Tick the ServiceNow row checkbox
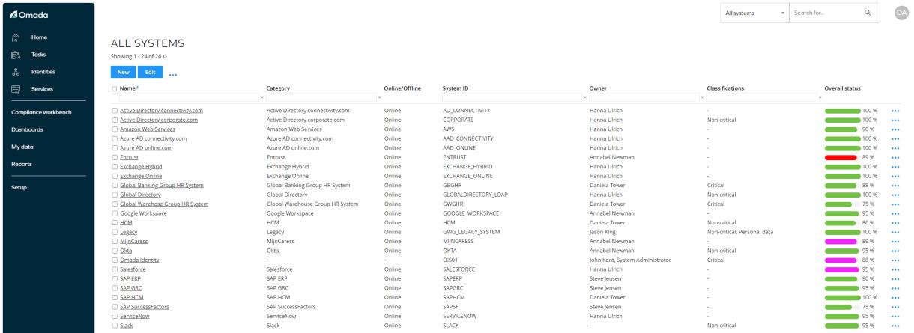Screen dimensions: 914x333 point(115,316)
